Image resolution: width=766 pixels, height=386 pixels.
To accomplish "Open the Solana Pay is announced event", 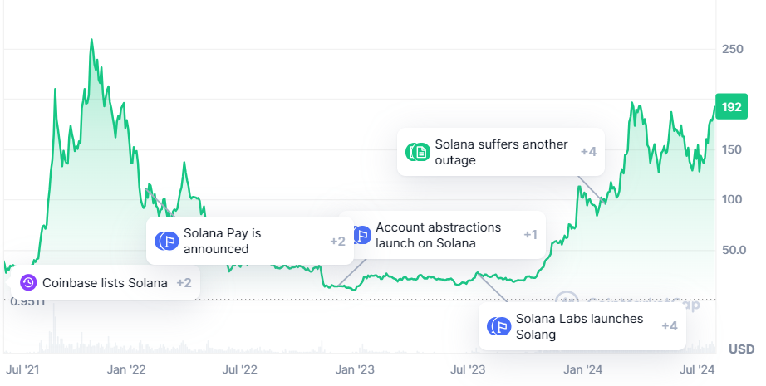I will [223, 241].
